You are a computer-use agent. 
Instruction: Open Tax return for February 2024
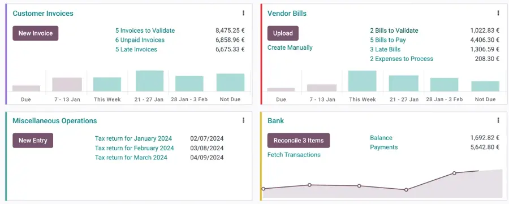(x=135, y=148)
